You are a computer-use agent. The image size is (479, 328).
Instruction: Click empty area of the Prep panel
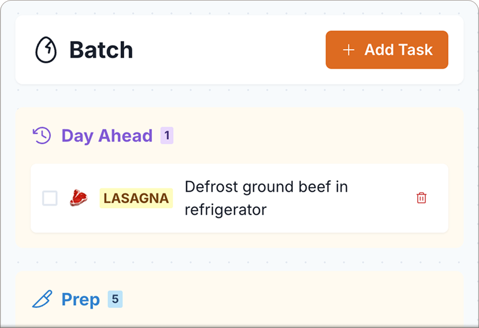pyautogui.click(x=289, y=300)
